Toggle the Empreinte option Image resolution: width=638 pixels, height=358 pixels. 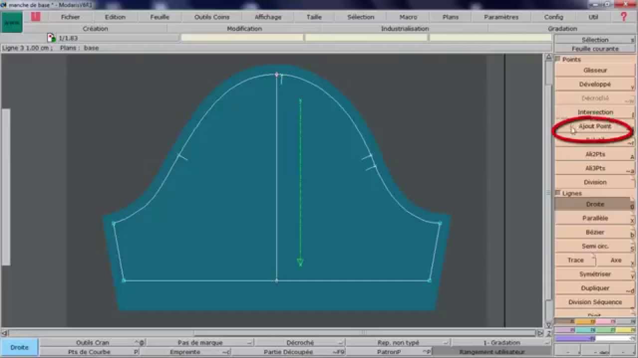coord(185,352)
